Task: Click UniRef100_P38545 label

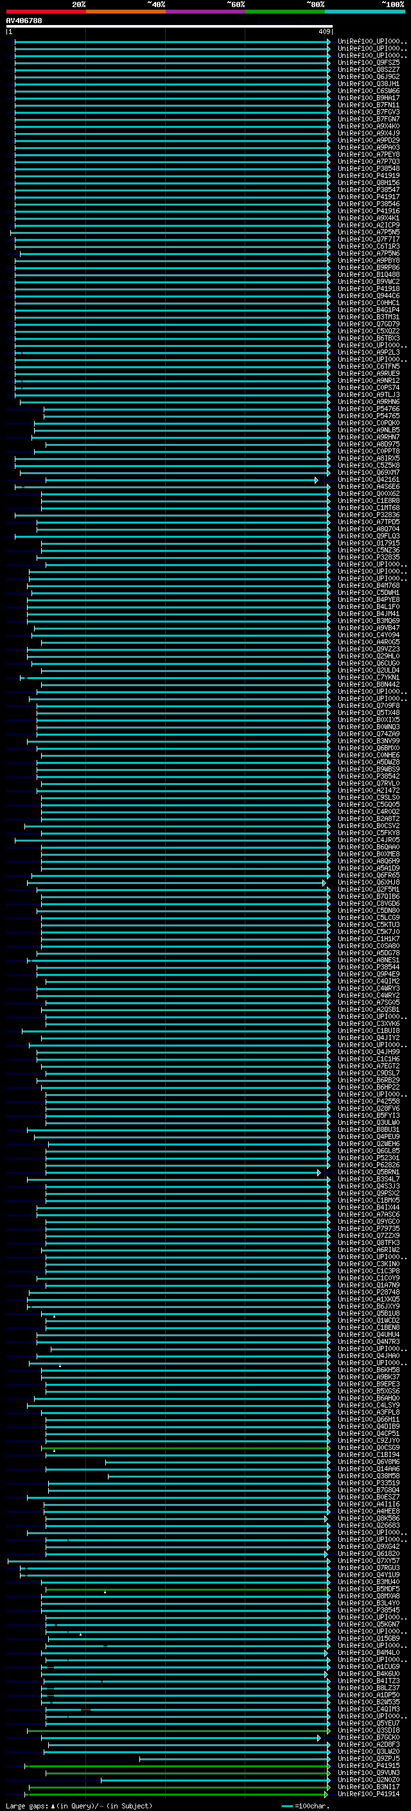Action: point(369,1610)
